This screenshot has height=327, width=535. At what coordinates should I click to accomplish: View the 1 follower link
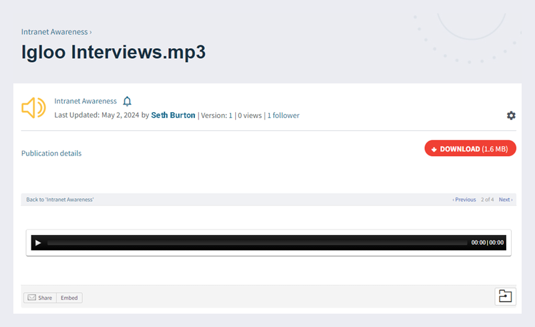(x=283, y=115)
